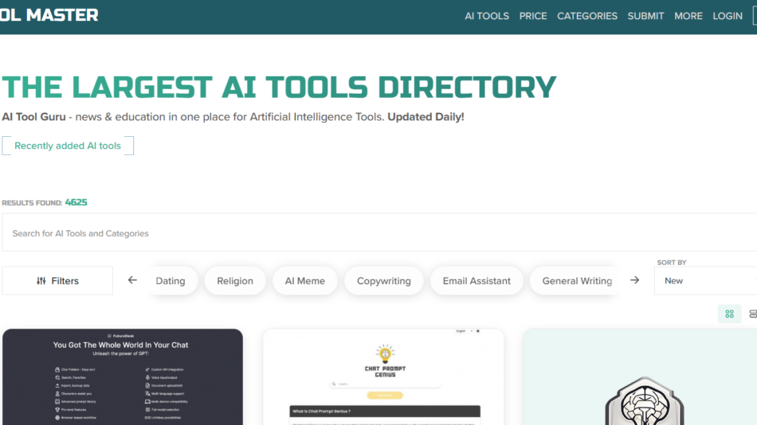
Task: Open the brain logo tool card
Action: (640, 376)
